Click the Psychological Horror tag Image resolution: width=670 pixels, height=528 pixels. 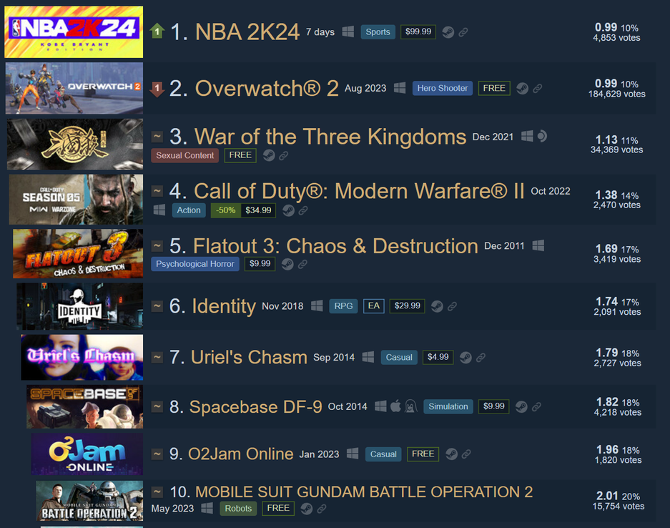point(194,264)
